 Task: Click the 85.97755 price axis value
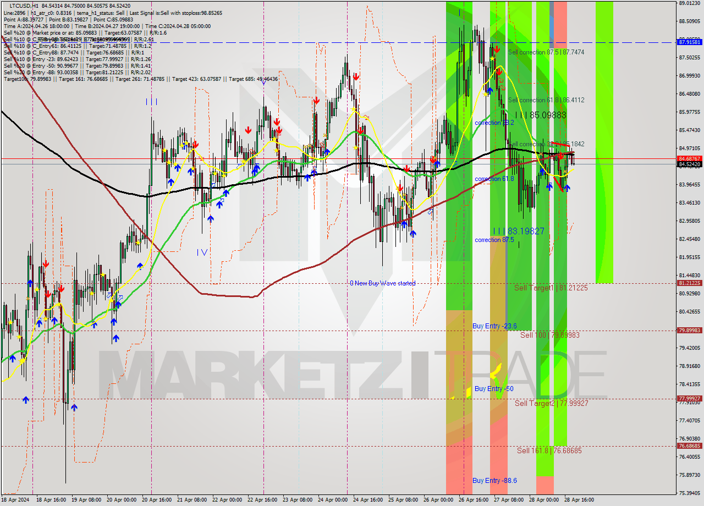coord(690,112)
